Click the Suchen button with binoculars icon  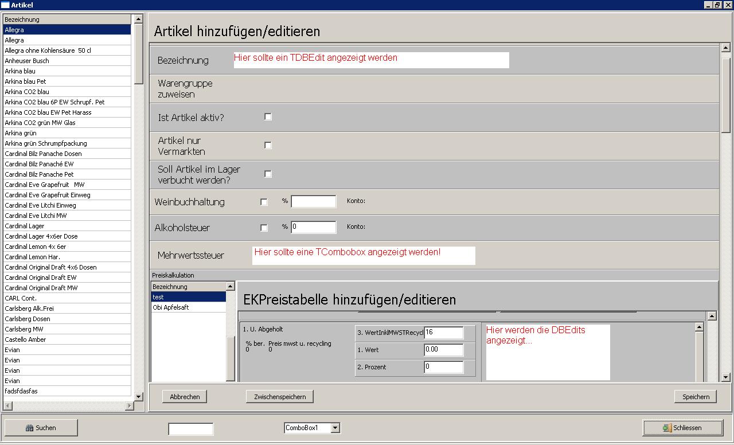[x=41, y=428]
